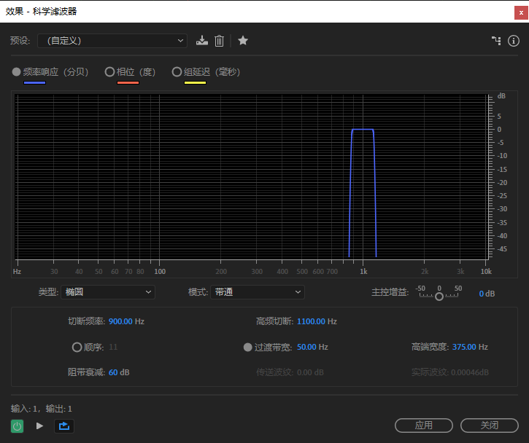Select 组延迟 (毫秒) radio button

click(177, 72)
